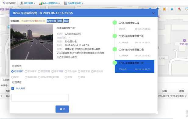Close the 企业警报分析 tab with its x
Viewport: 188px width, 119px height.
(x=83, y=3)
